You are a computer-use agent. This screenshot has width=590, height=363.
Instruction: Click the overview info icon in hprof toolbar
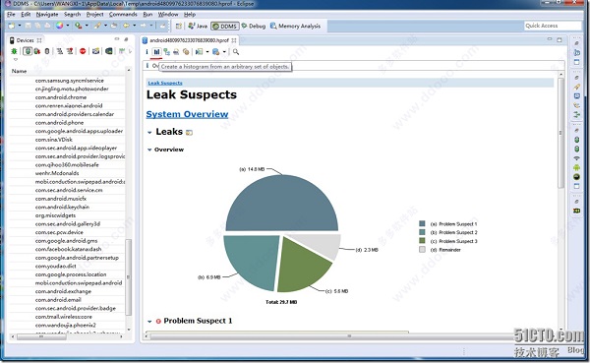(147, 52)
